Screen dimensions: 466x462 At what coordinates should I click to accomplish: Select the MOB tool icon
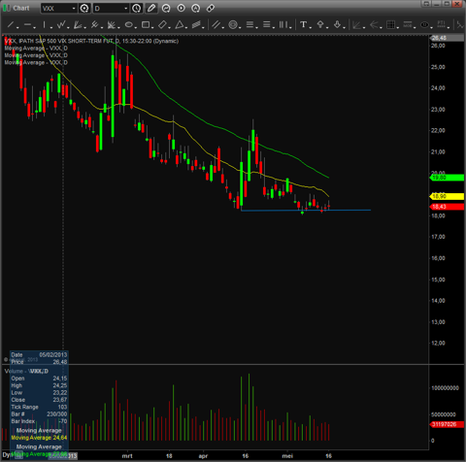408,24
